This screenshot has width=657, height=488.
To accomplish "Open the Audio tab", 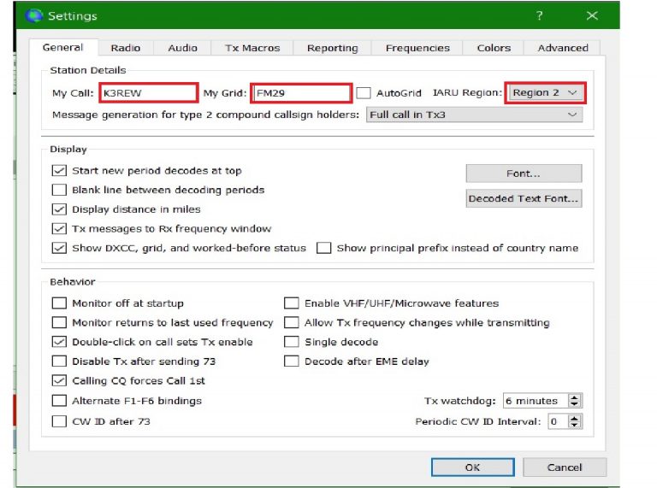I will 182,48.
